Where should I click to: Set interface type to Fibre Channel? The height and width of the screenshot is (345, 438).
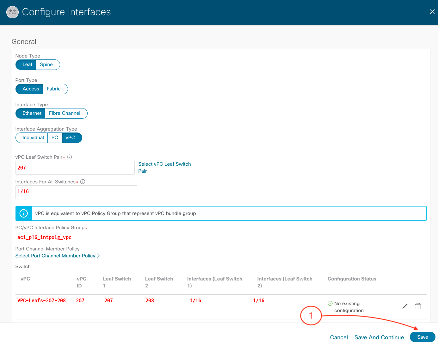(x=65, y=113)
